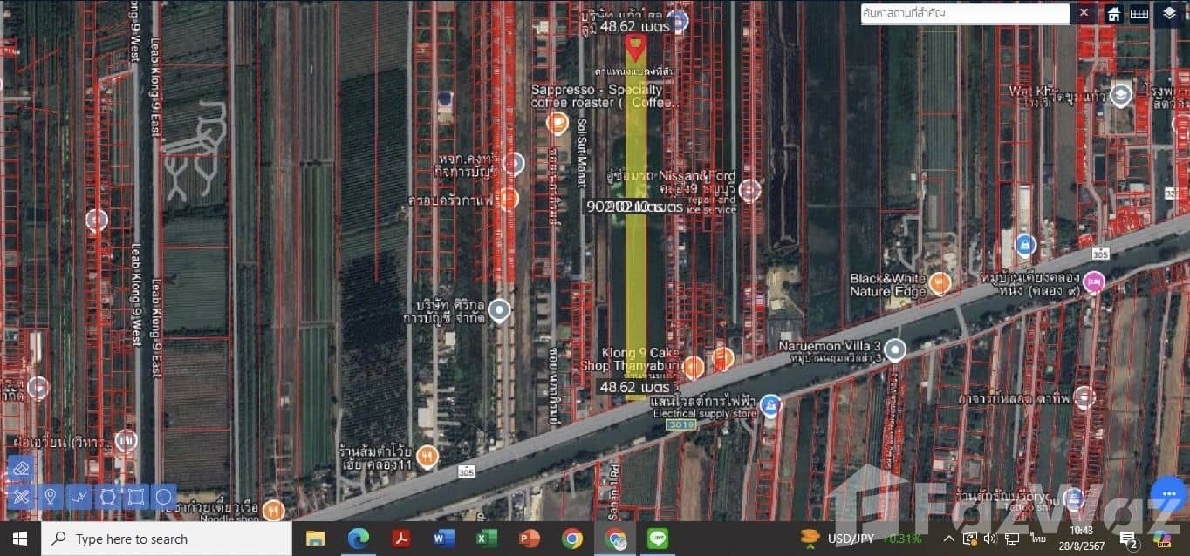Viewport: 1190px width, 556px height.
Task: Open the map layers selector
Action: (x=1169, y=13)
